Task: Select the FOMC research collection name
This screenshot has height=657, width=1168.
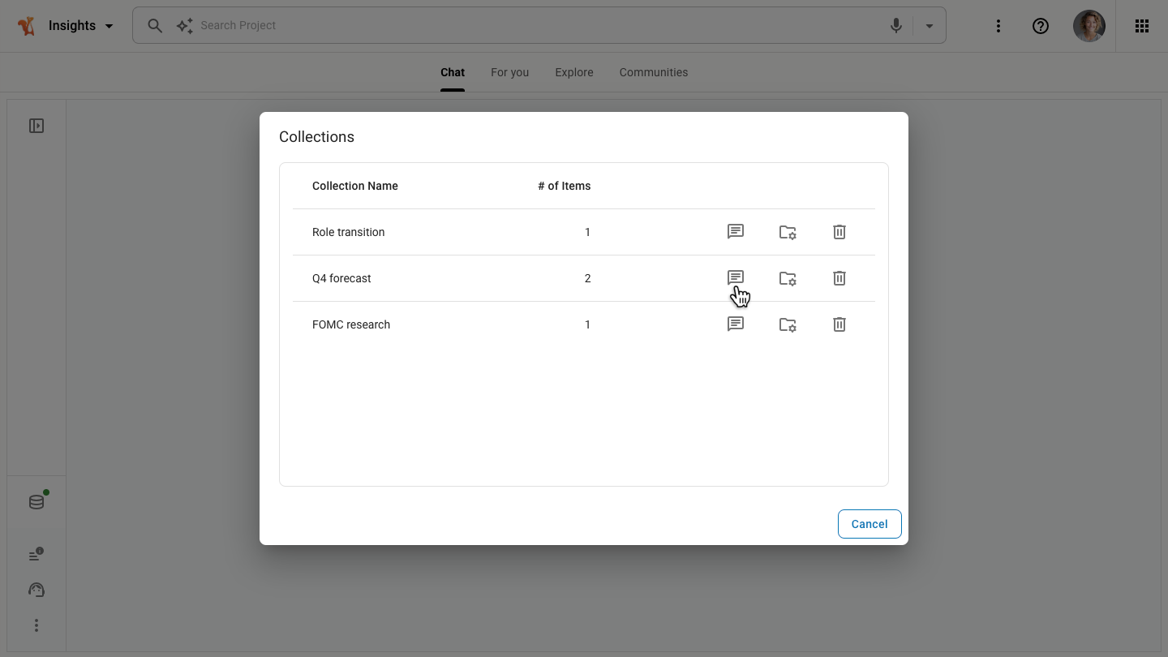Action: 351,324
